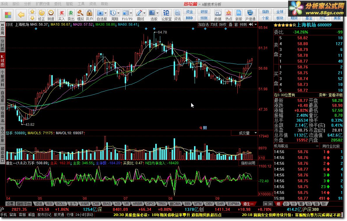Click the small flag icon above 应用 sidebar
The width and height of the screenshot is (347, 221).
coord(2,24)
